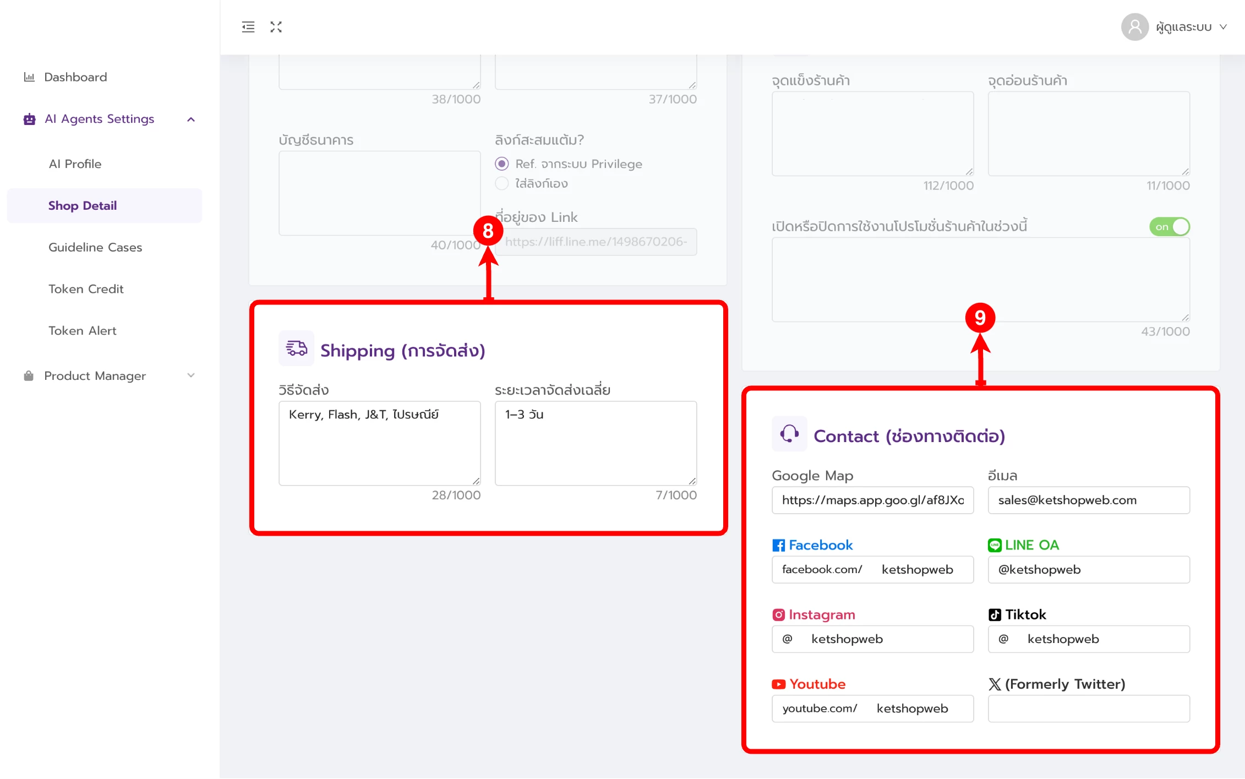Turn off the shop promotion toggle
The height and width of the screenshot is (779, 1245).
pyautogui.click(x=1169, y=227)
